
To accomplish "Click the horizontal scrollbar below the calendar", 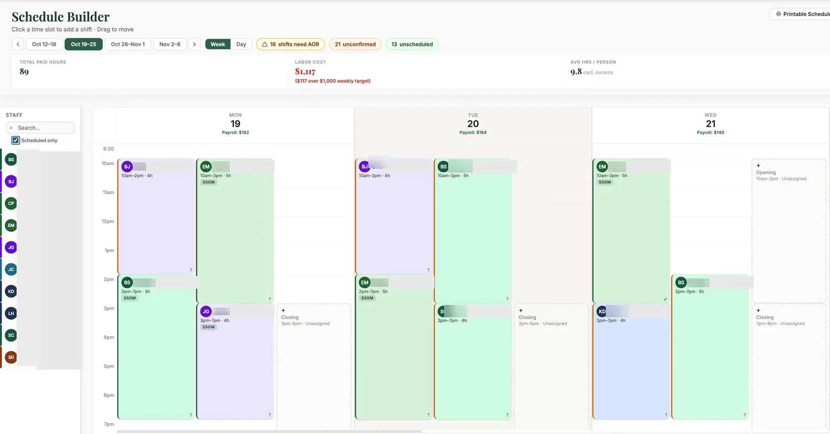I will click(269, 431).
